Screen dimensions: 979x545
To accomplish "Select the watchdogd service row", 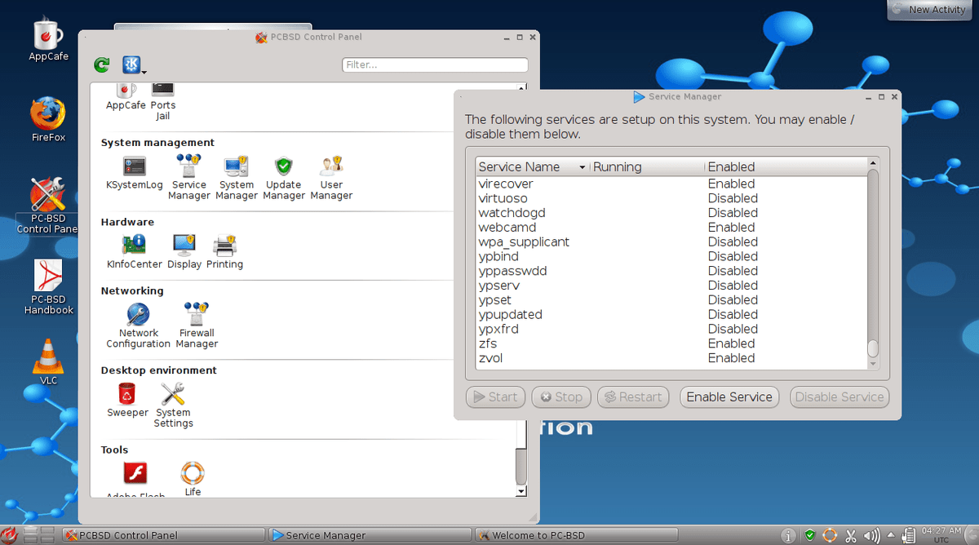I will pyautogui.click(x=671, y=213).
